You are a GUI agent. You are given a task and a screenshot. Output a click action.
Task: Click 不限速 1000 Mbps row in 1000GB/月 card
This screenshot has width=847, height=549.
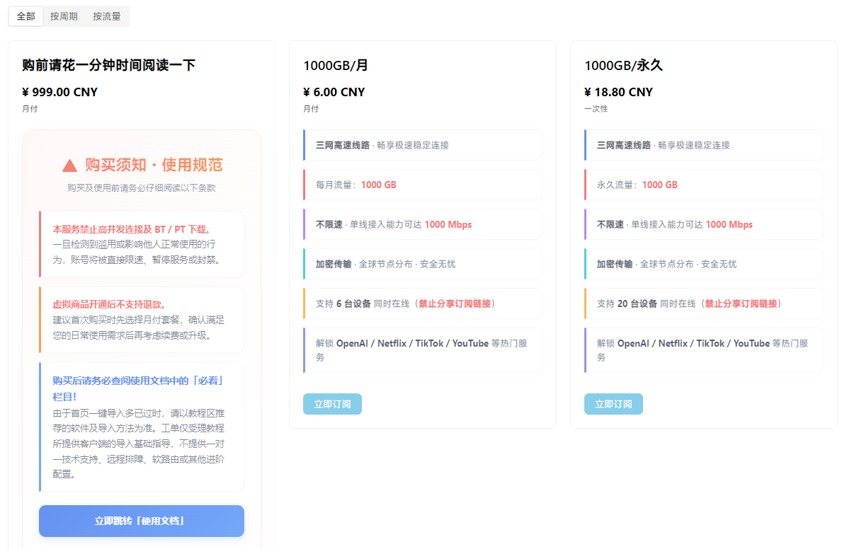pyautogui.click(x=422, y=224)
